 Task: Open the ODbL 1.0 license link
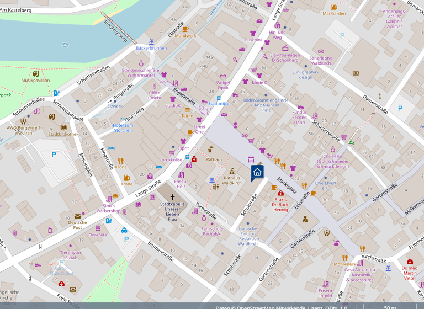(336, 306)
